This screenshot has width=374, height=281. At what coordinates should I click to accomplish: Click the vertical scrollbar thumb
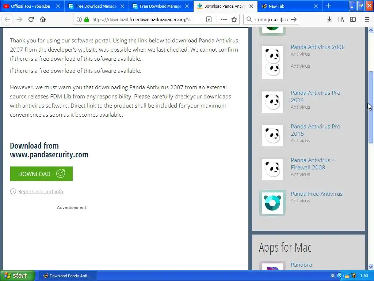pyautogui.click(x=371, y=107)
